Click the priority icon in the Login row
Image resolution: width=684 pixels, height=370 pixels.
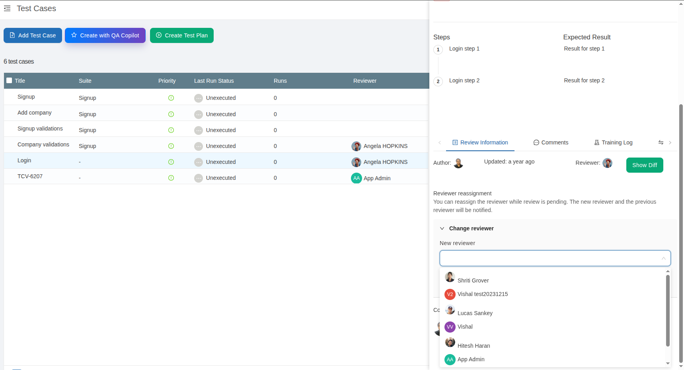171,162
